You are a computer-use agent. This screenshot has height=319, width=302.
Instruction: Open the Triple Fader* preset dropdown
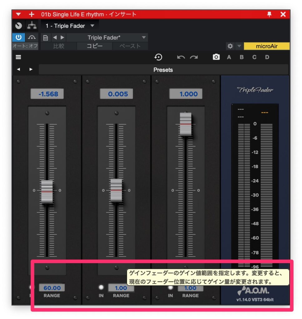click(x=144, y=37)
